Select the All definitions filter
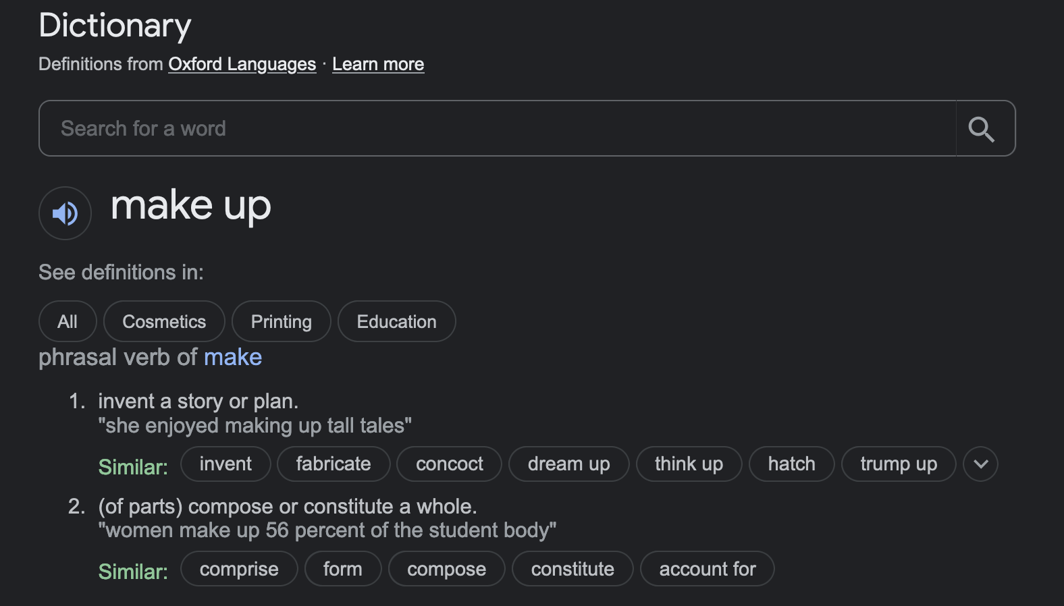 68,321
